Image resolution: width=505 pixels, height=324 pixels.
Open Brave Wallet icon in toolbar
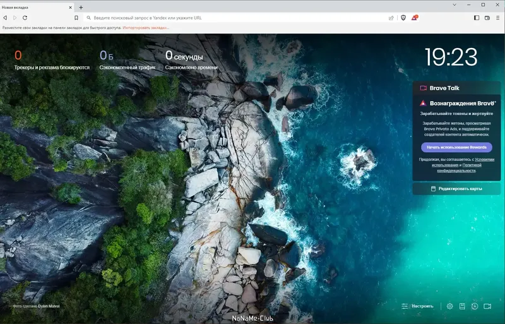tap(487, 18)
